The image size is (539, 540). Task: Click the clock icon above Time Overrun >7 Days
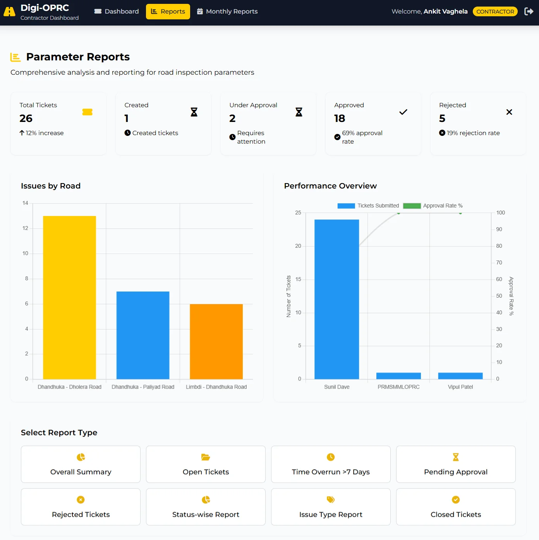click(331, 457)
